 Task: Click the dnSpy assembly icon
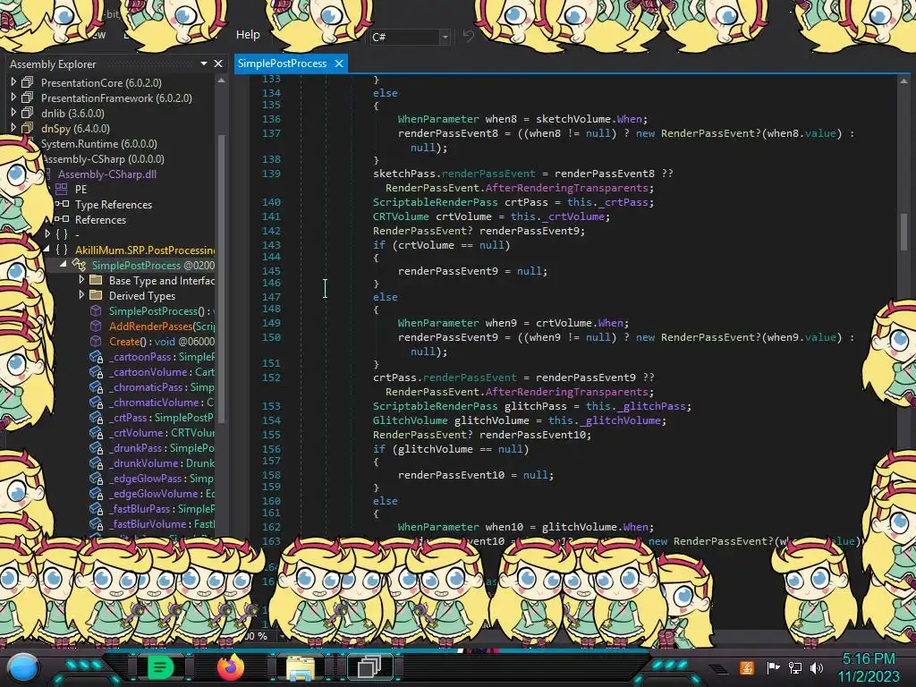[28, 128]
